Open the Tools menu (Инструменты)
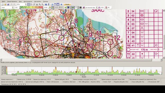165x93 pixels. coord(28,2)
